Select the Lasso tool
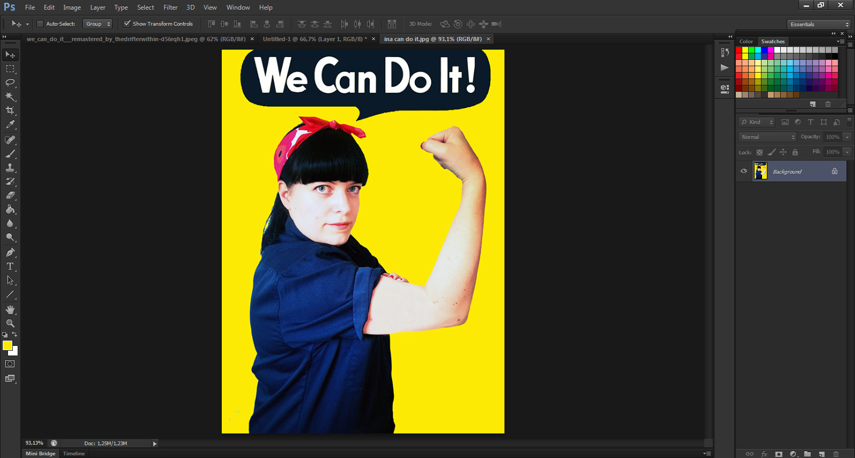 (x=10, y=83)
